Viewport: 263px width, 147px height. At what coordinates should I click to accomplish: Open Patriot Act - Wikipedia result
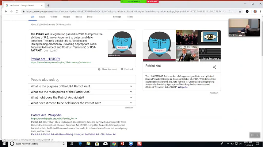click(x=46, y=115)
